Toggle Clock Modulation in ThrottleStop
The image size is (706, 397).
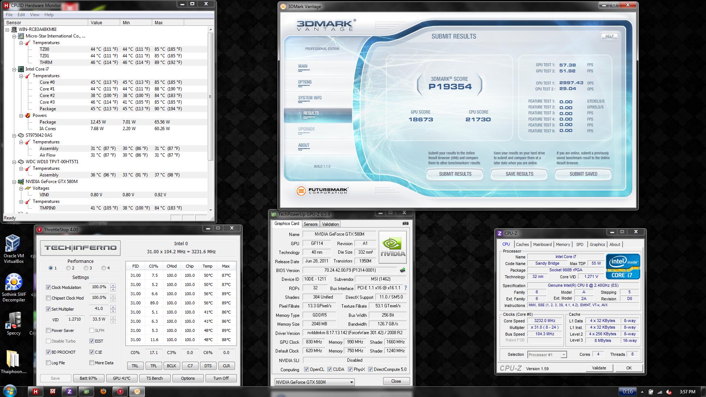coord(48,287)
